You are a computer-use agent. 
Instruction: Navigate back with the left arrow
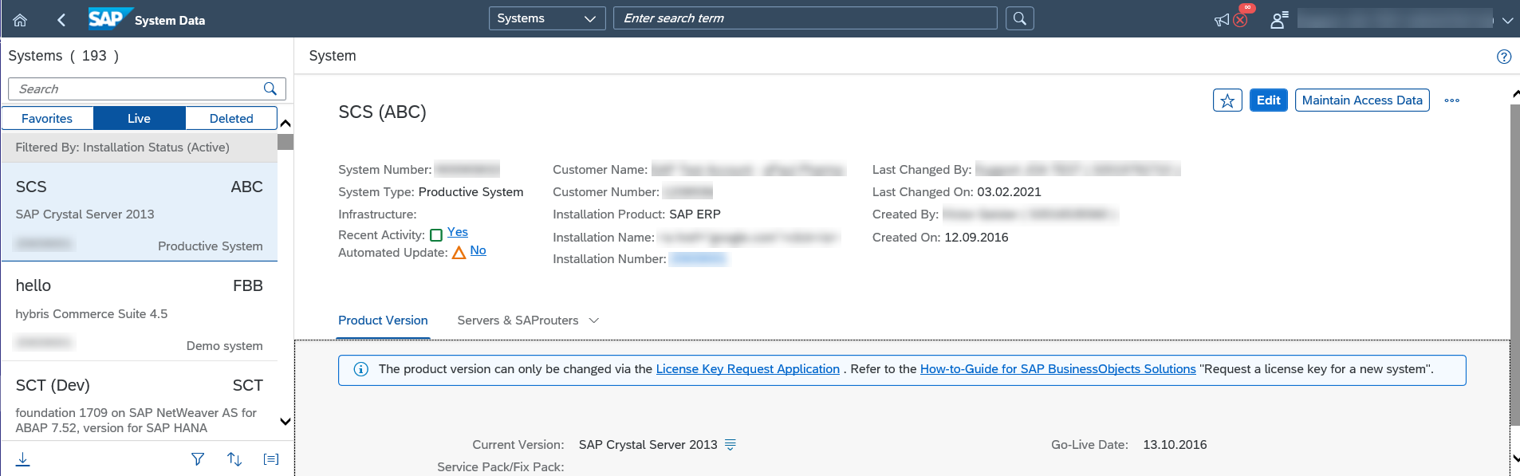pyautogui.click(x=61, y=20)
